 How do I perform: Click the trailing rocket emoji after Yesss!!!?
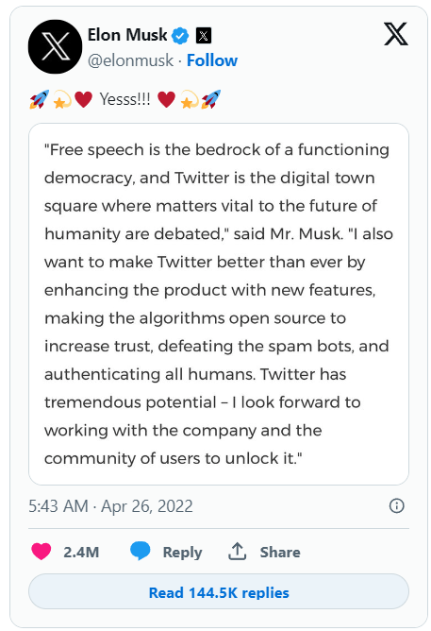click(x=211, y=99)
